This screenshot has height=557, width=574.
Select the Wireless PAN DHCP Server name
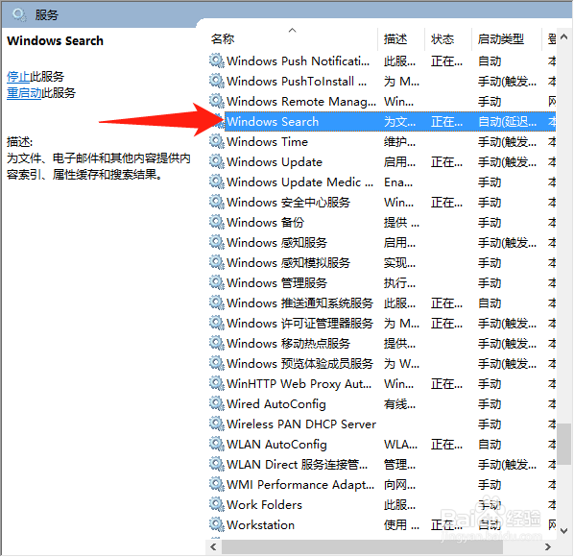301,424
